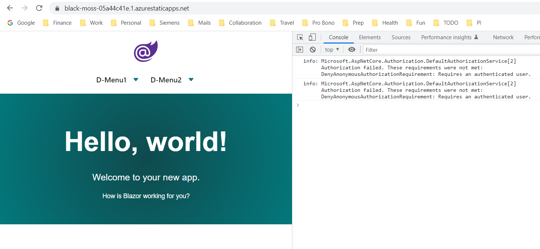Click the eye icon to create live expression

click(351, 49)
